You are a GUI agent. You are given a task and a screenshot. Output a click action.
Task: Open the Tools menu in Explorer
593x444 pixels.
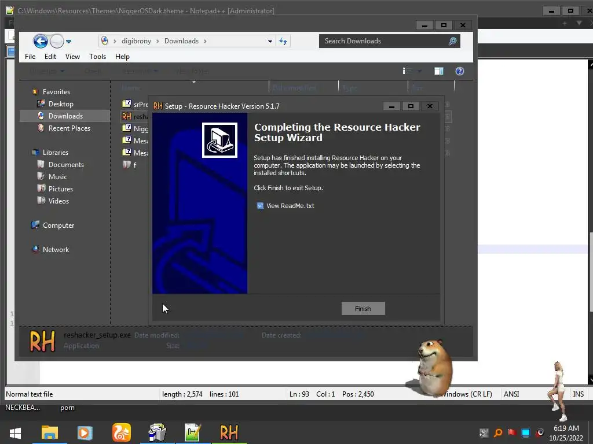tap(97, 56)
